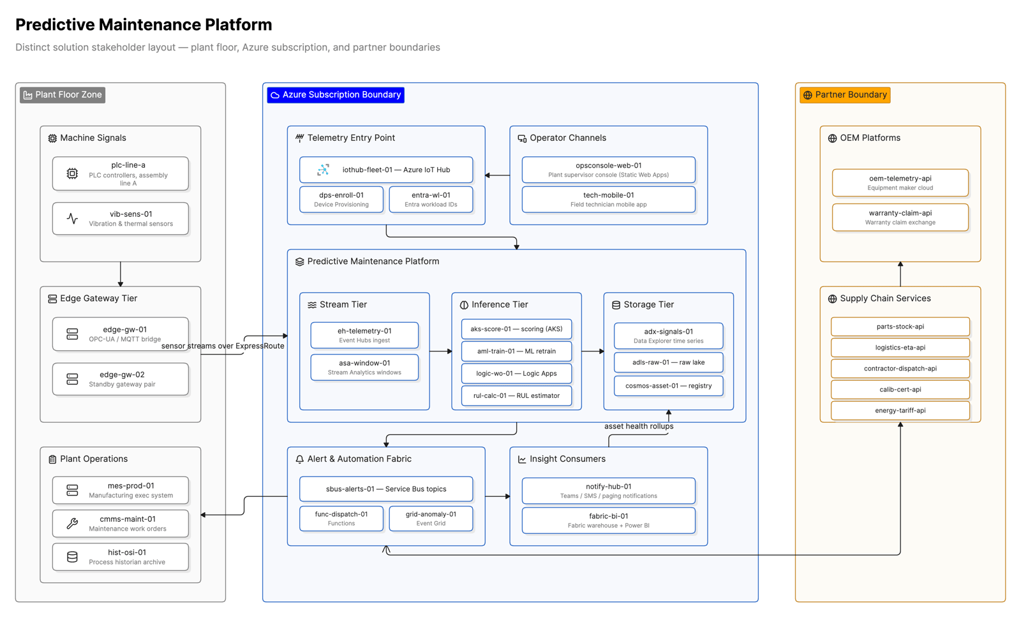The image size is (1021, 618).
Task: Select the iothub-fleet-01 Azure IoT Hub node
Action: (x=386, y=170)
